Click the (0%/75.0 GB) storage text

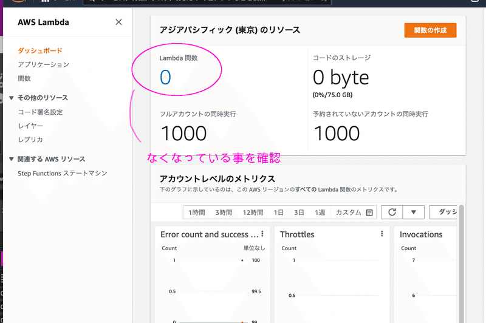point(332,95)
